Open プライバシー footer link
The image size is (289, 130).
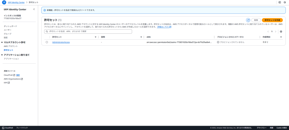(x=262, y=128)
